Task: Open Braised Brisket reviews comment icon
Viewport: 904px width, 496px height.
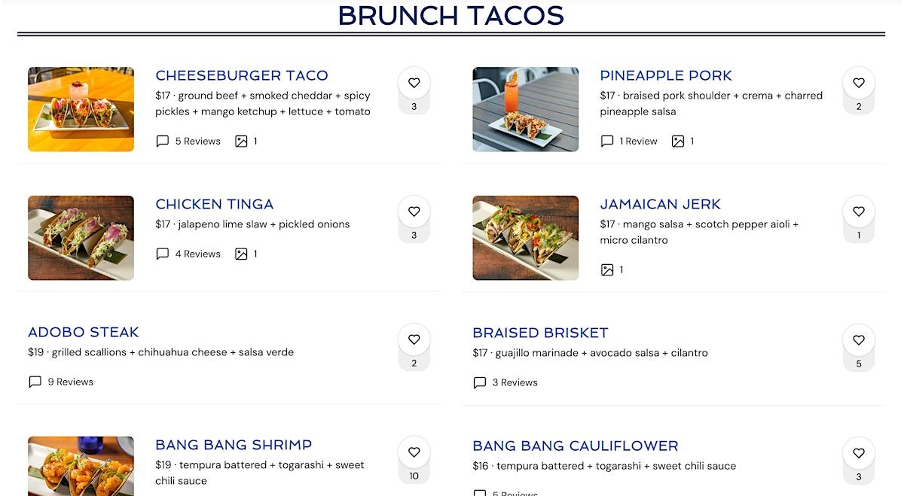Action: tap(479, 383)
